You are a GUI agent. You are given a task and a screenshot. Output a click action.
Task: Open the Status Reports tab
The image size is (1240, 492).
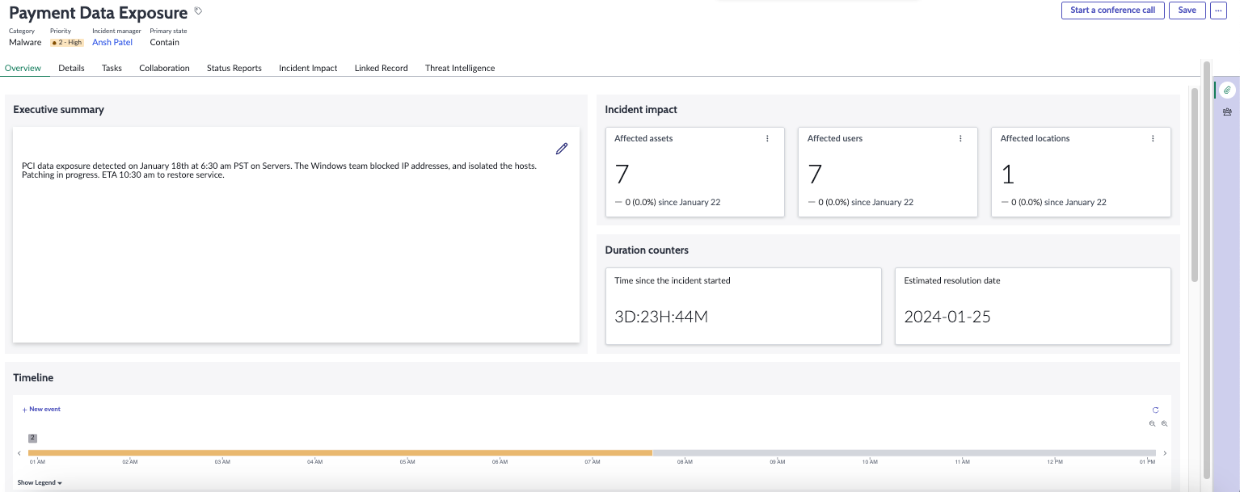pos(234,68)
